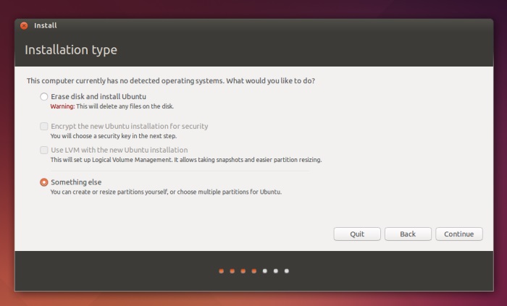Go to previous step with Back button
Screen dimensions: 507x306
(408, 234)
